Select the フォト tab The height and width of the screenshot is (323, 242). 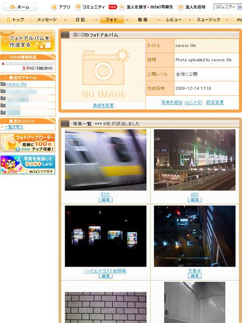click(x=111, y=20)
